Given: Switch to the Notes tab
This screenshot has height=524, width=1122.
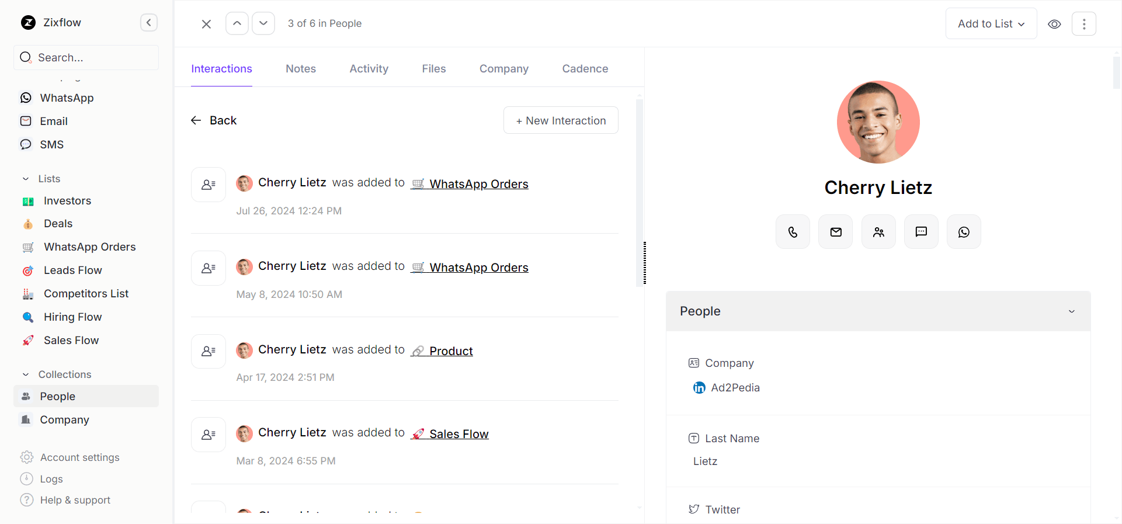Looking at the screenshot, I should pyautogui.click(x=301, y=69).
